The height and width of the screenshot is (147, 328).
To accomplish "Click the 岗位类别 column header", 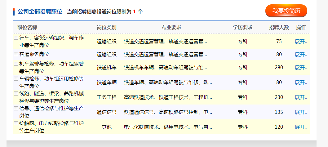I will (x=107, y=28).
